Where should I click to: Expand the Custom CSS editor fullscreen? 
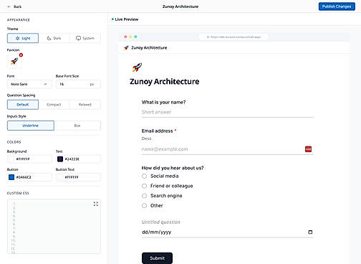96,204
